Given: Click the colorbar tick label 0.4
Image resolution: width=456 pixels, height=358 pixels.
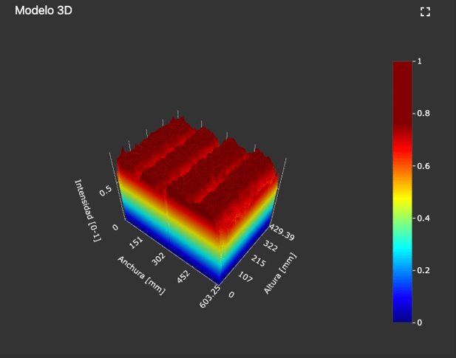Looking at the screenshot, I should pos(424,218).
